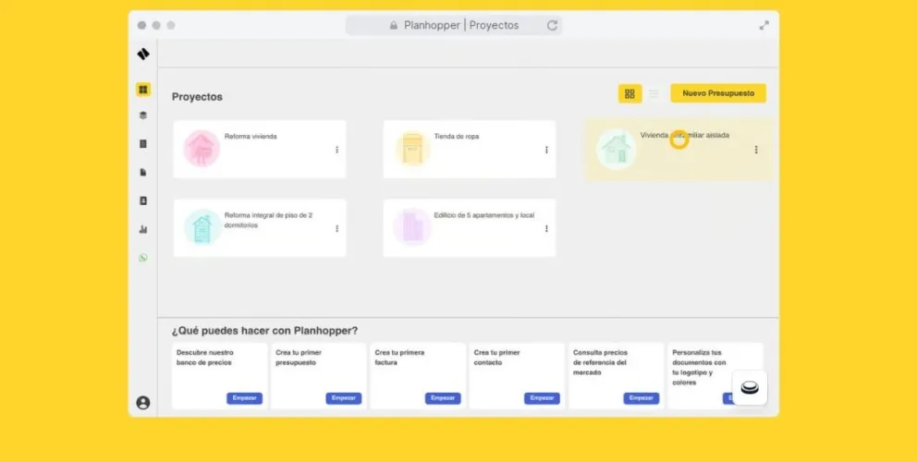Click Empezar under Crea tu primera factura
Image resolution: width=917 pixels, height=462 pixels.
(x=443, y=398)
